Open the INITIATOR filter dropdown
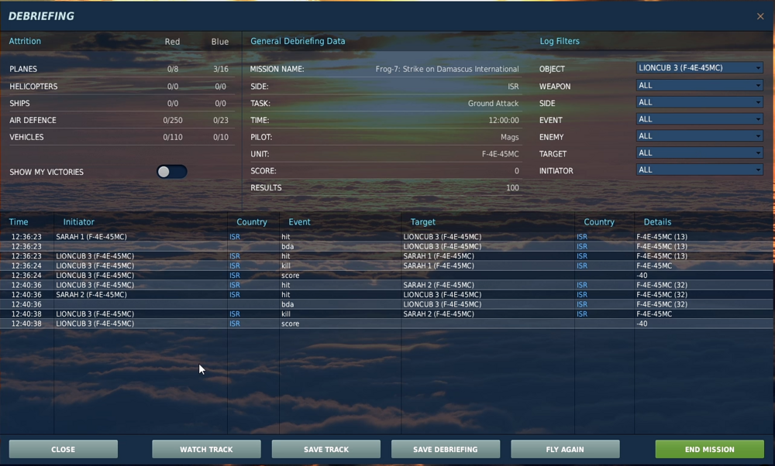 [699, 170]
